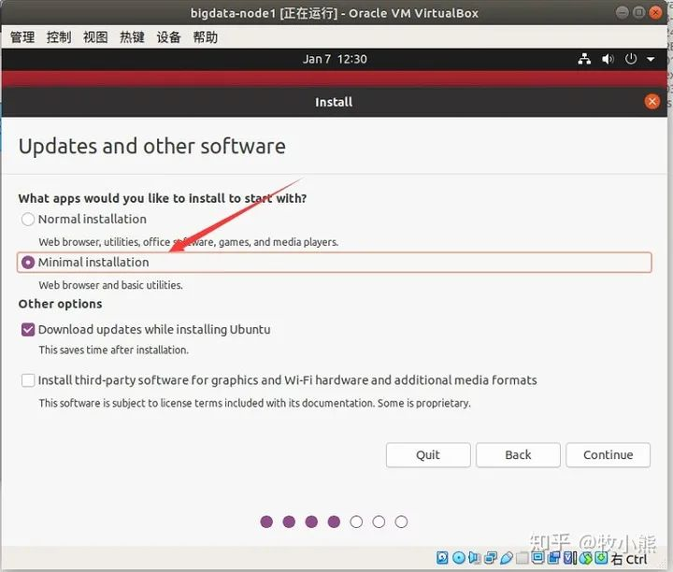
Task: Click the 'Other options' heading
Action: [x=60, y=304]
